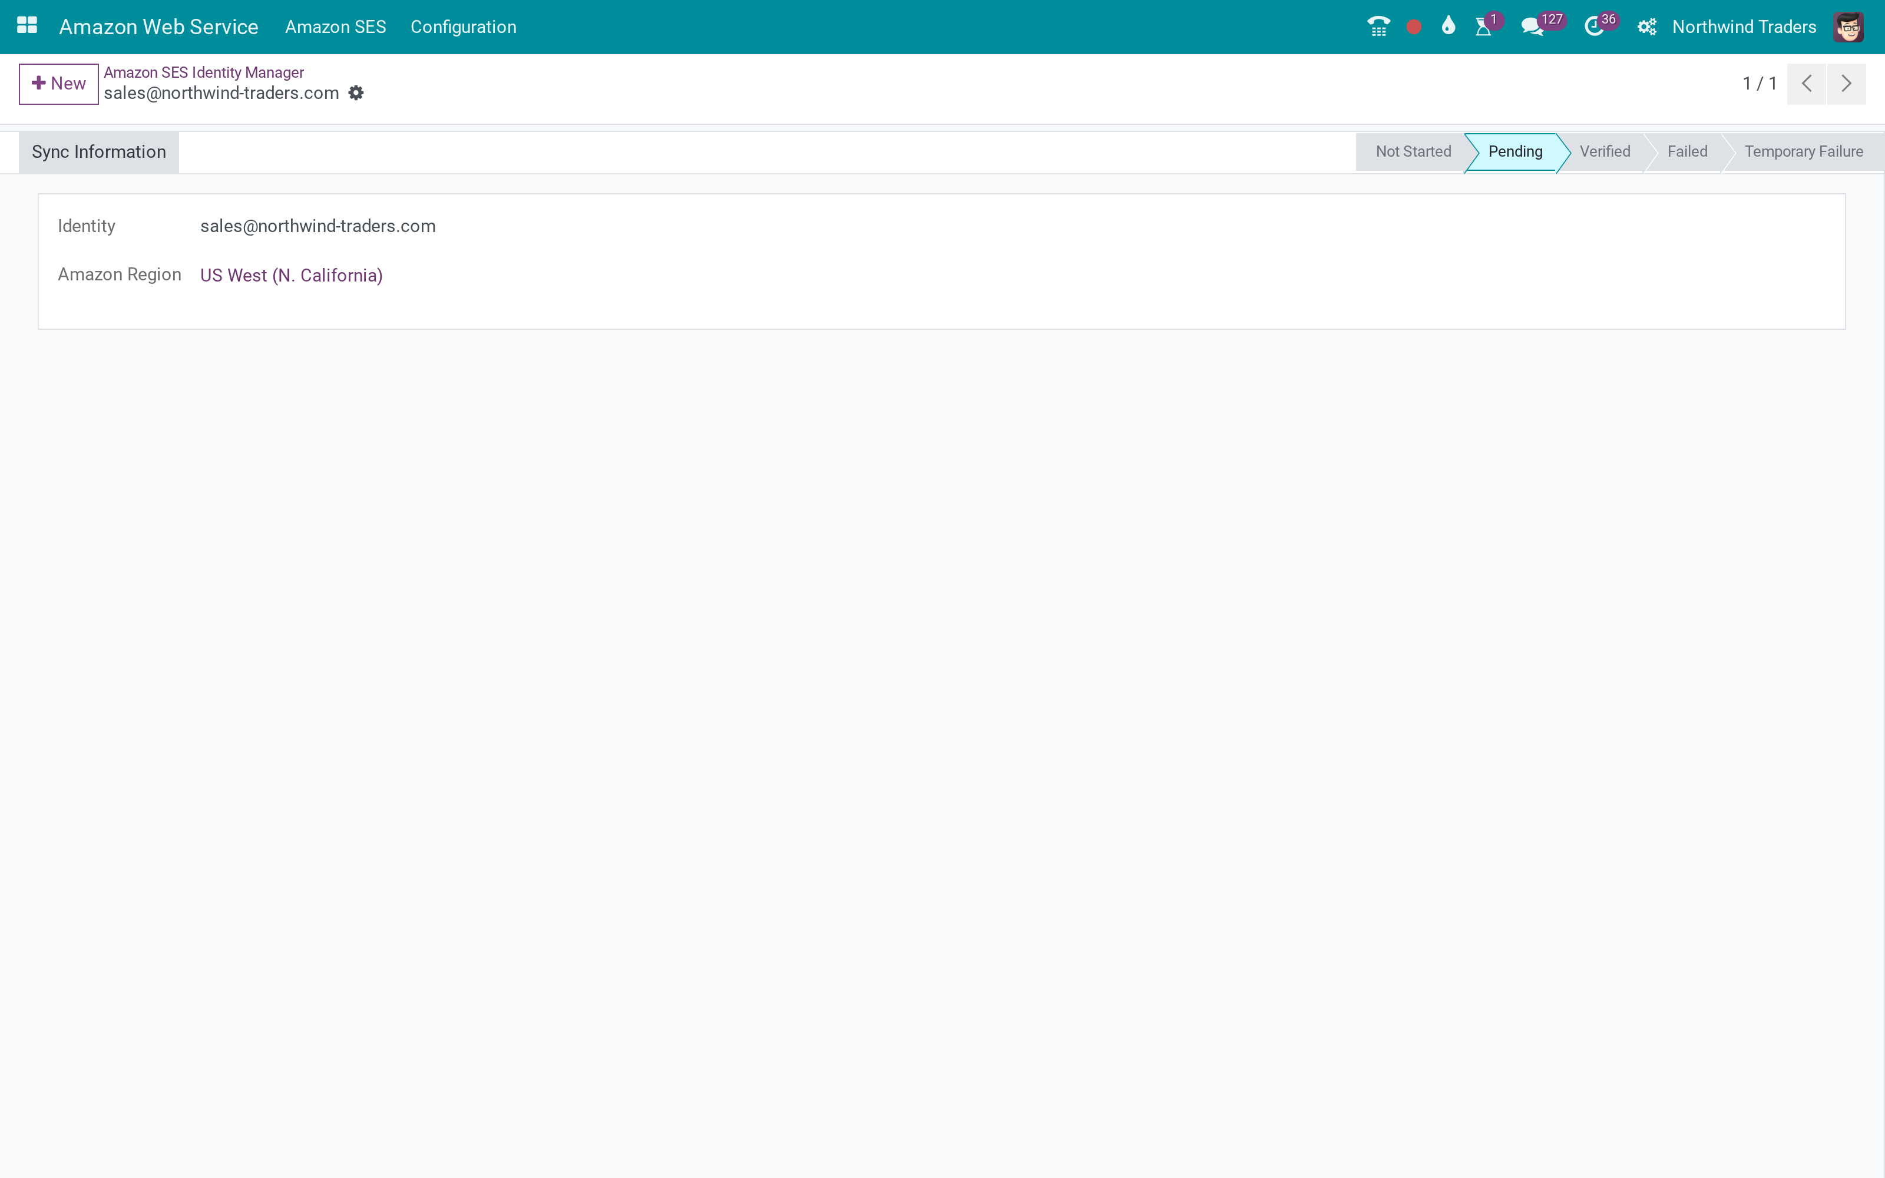The height and width of the screenshot is (1178, 1885).
Task: Open the developer debug tools gears icon
Action: pyautogui.click(x=1646, y=27)
